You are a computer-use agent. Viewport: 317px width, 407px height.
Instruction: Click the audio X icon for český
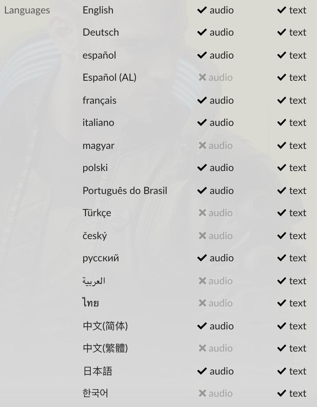pos(202,236)
